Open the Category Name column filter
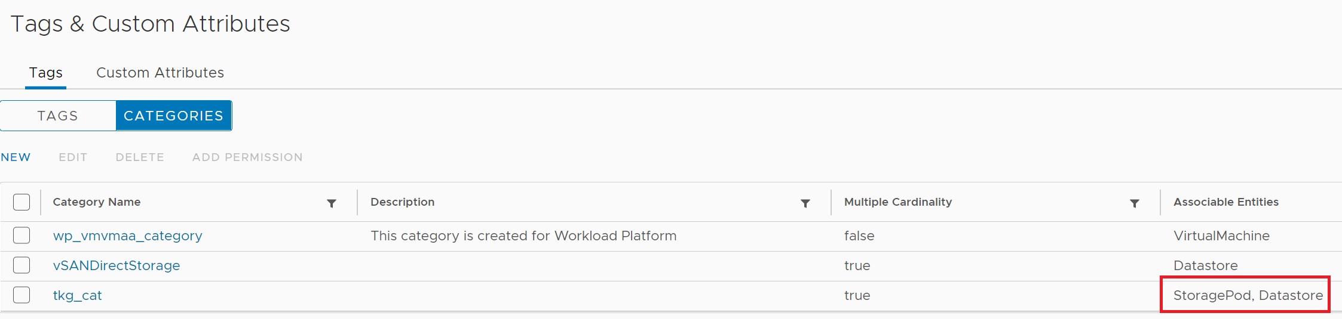This screenshot has width=1342, height=319. (332, 203)
